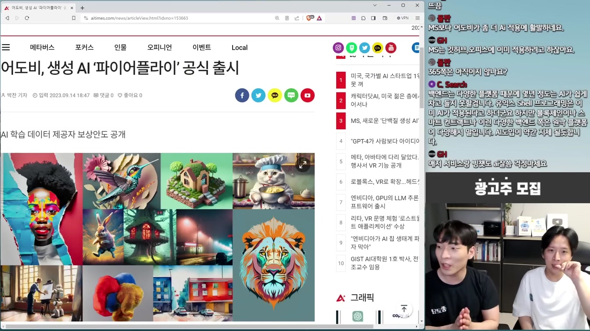590x331 pixels.
Task: Open ranked article 1 미국, 국가별 AI 스타트업
Action: [x=385, y=80]
